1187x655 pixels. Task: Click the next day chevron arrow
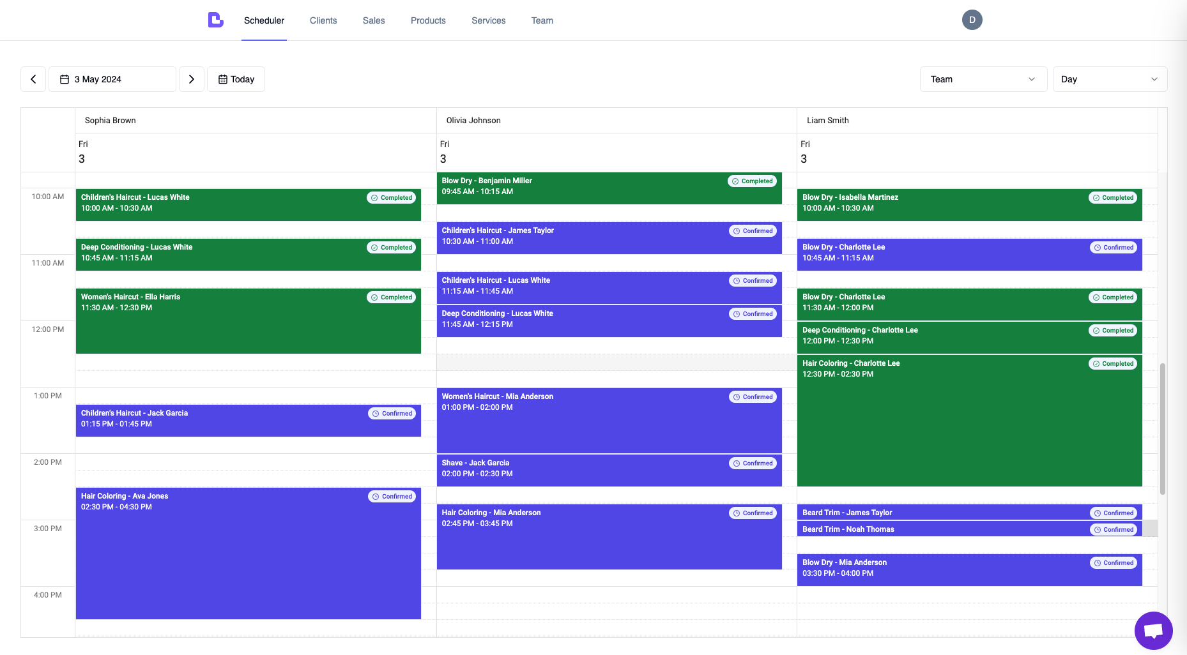pyautogui.click(x=192, y=79)
